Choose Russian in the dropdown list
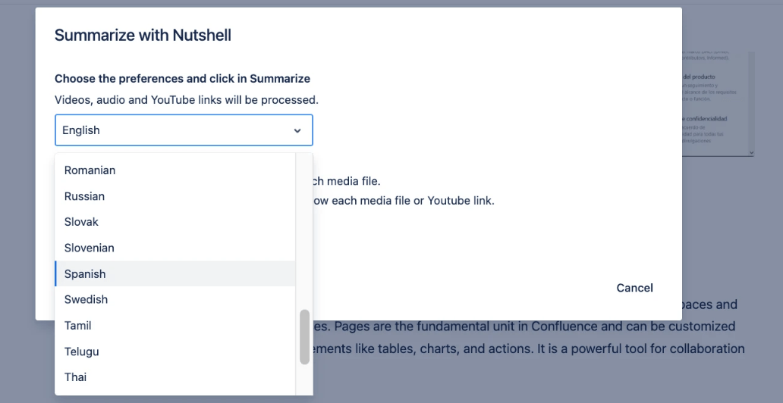Viewport: 783px width, 403px height. [x=84, y=196]
